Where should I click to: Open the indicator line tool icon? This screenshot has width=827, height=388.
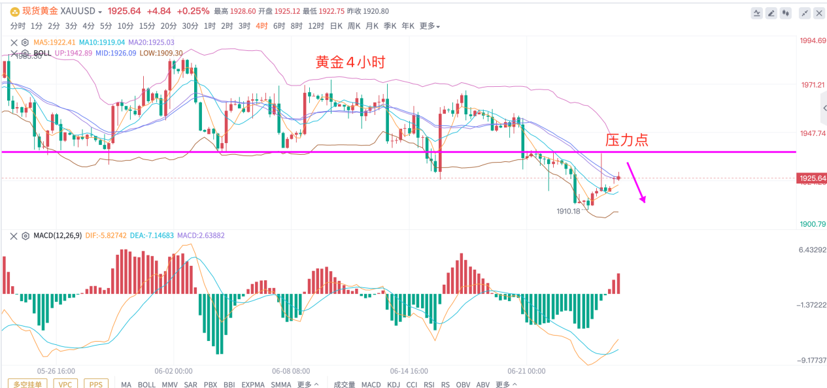[757, 12]
